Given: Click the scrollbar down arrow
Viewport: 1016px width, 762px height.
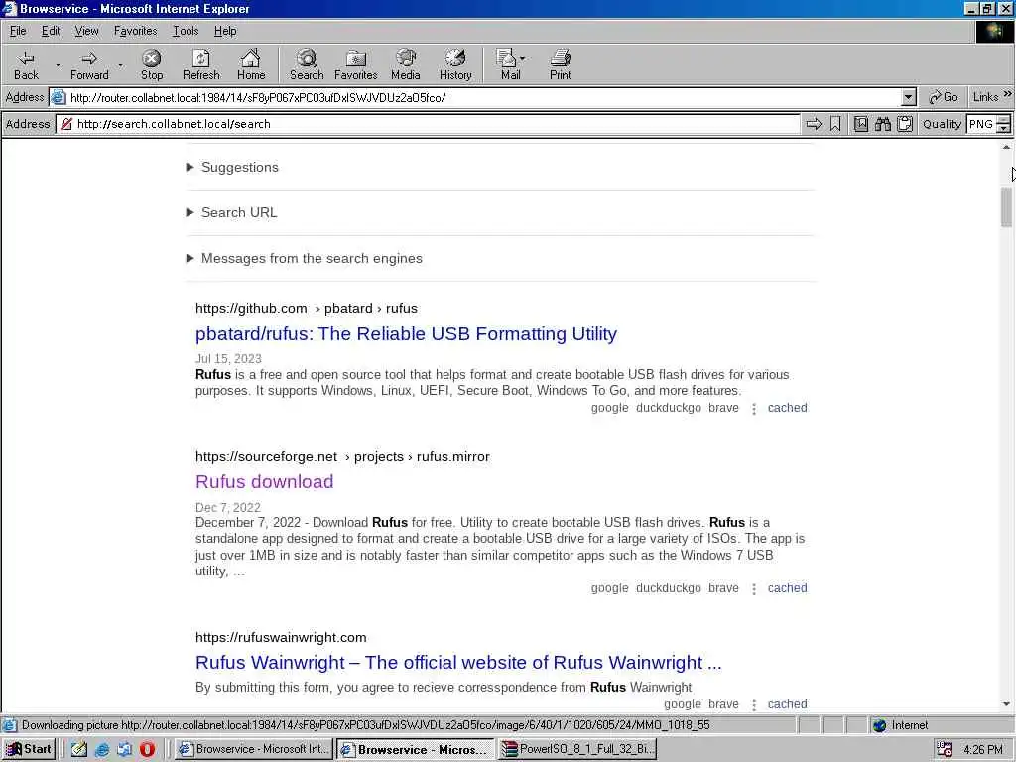Looking at the screenshot, I should click(1006, 704).
